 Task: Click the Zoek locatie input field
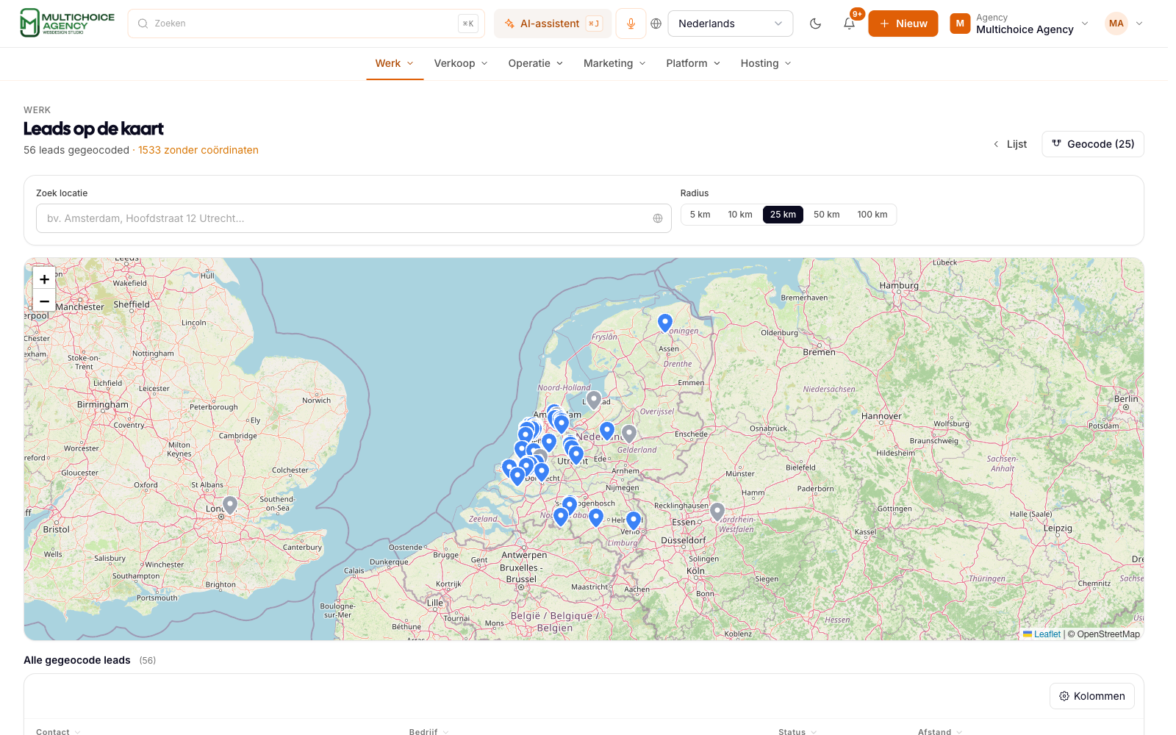[354, 218]
